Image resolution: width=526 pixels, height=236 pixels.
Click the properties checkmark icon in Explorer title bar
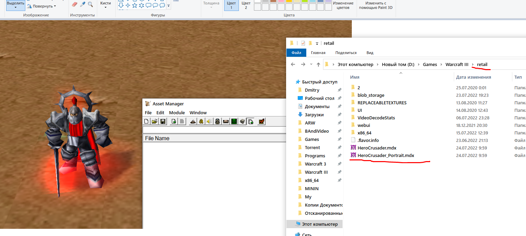pyautogui.click(x=303, y=43)
